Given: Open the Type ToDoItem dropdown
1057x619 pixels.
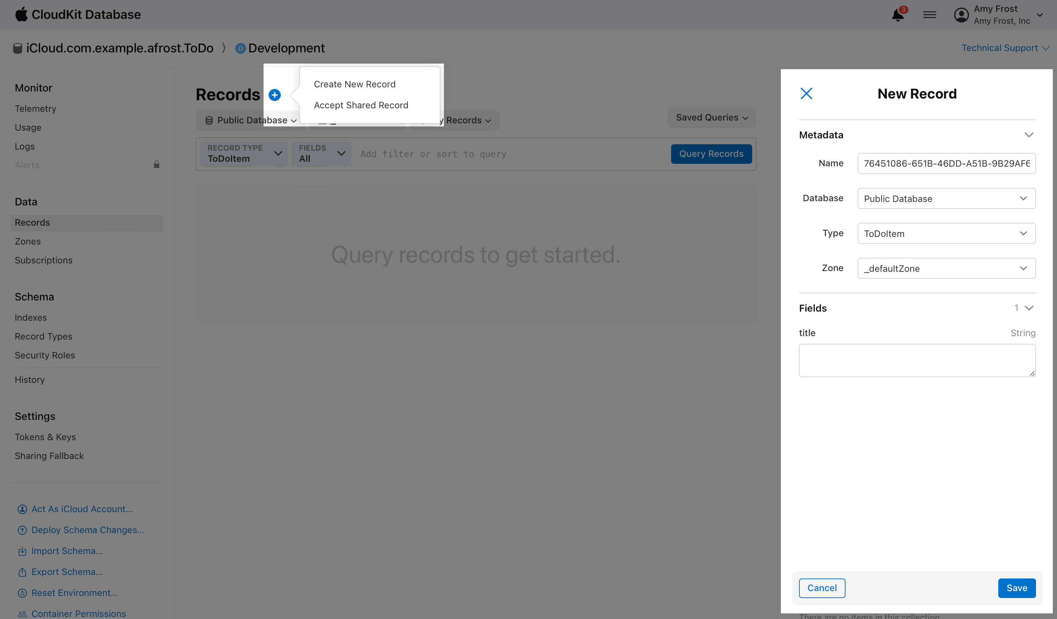Looking at the screenshot, I should click(x=946, y=233).
